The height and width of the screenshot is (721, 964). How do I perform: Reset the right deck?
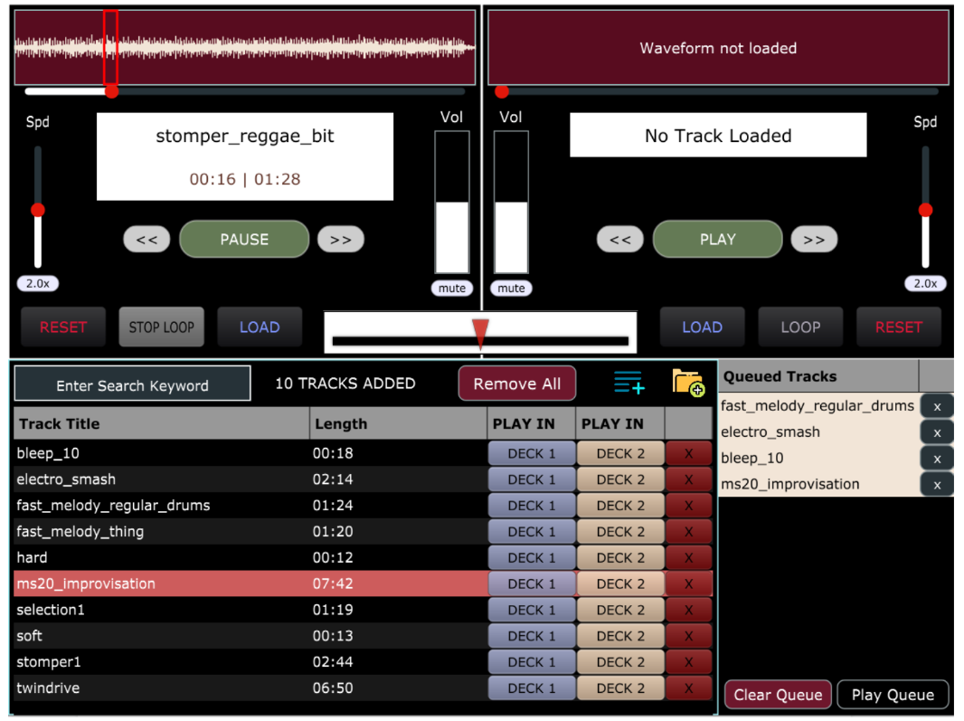click(899, 327)
